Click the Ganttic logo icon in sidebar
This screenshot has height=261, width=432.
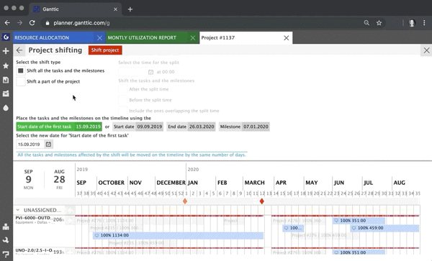coord(6,37)
